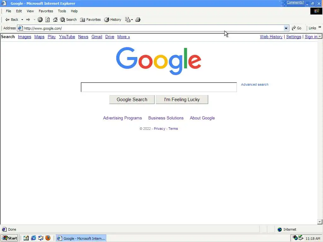Open the About Google link
Image resolution: width=323 pixels, height=242 pixels.
tap(202, 118)
